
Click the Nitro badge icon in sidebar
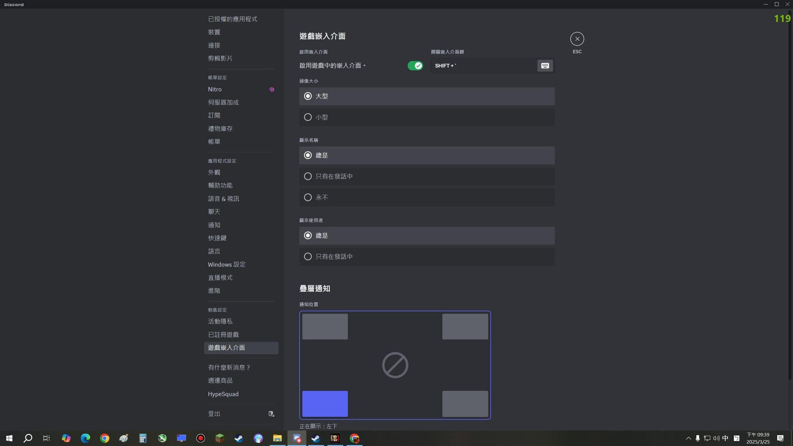pyautogui.click(x=271, y=89)
